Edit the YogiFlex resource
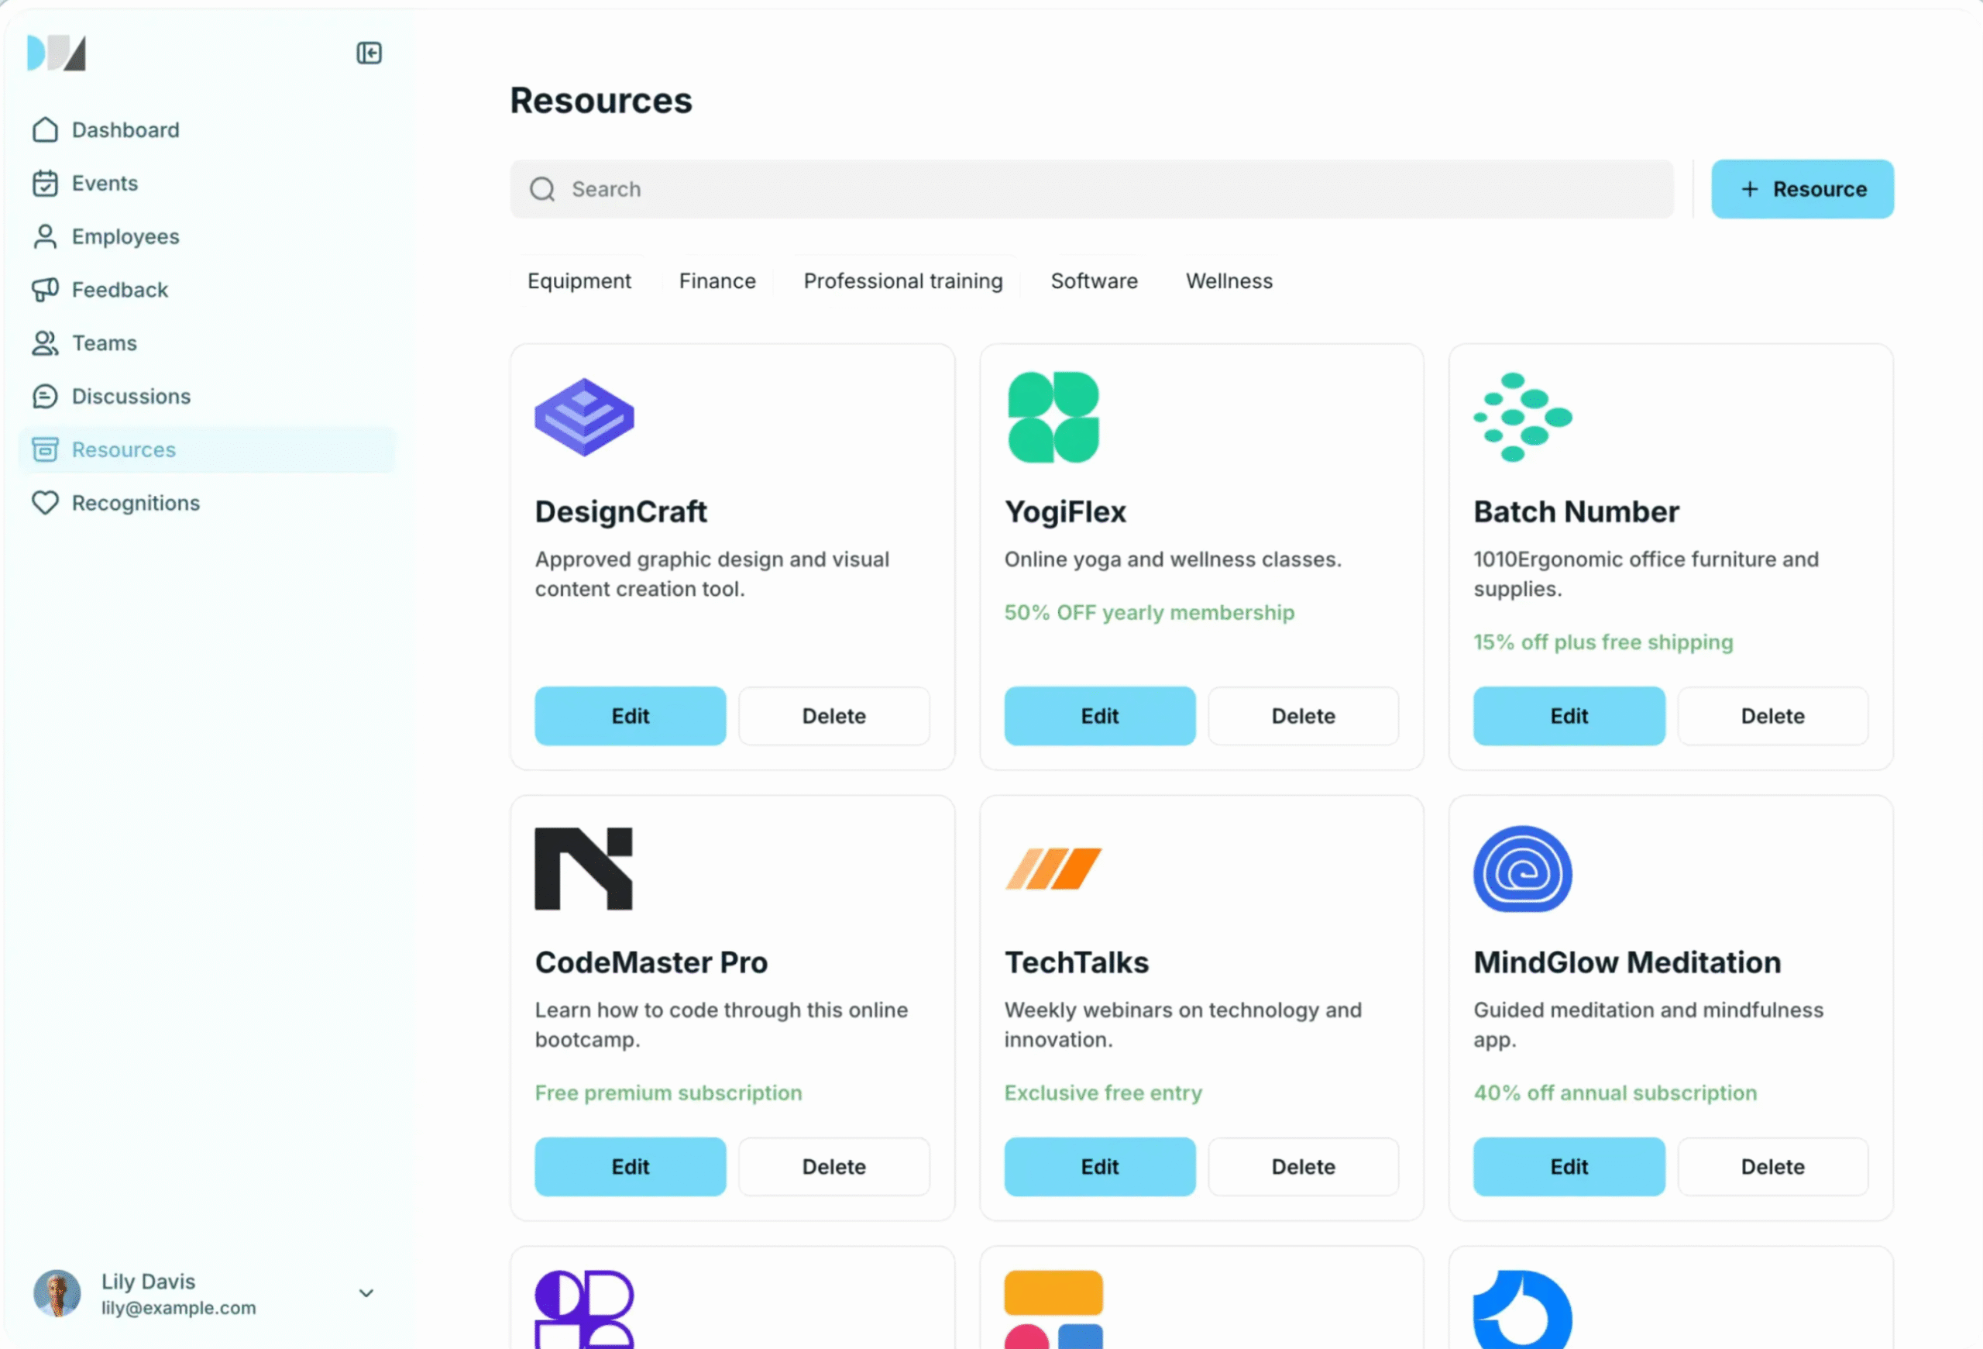Viewport: 1983px width, 1349px height. click(1099, 716)
